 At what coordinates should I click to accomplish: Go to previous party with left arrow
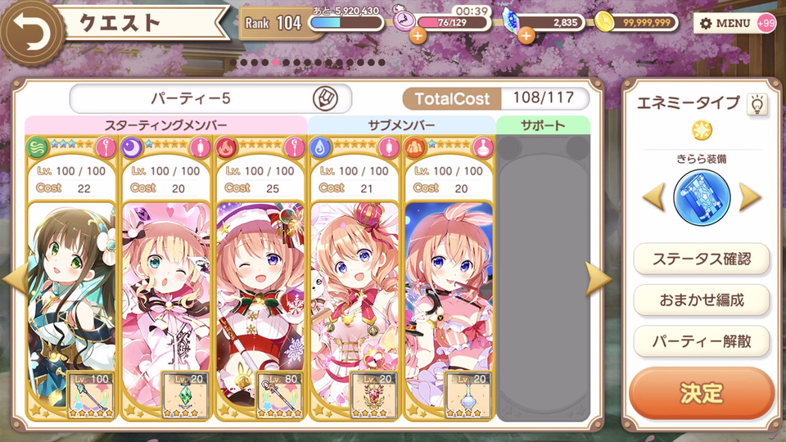click(15, 278)
